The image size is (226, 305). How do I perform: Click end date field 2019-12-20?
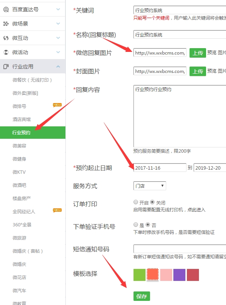pyautogui.click(x=210, y=168)
